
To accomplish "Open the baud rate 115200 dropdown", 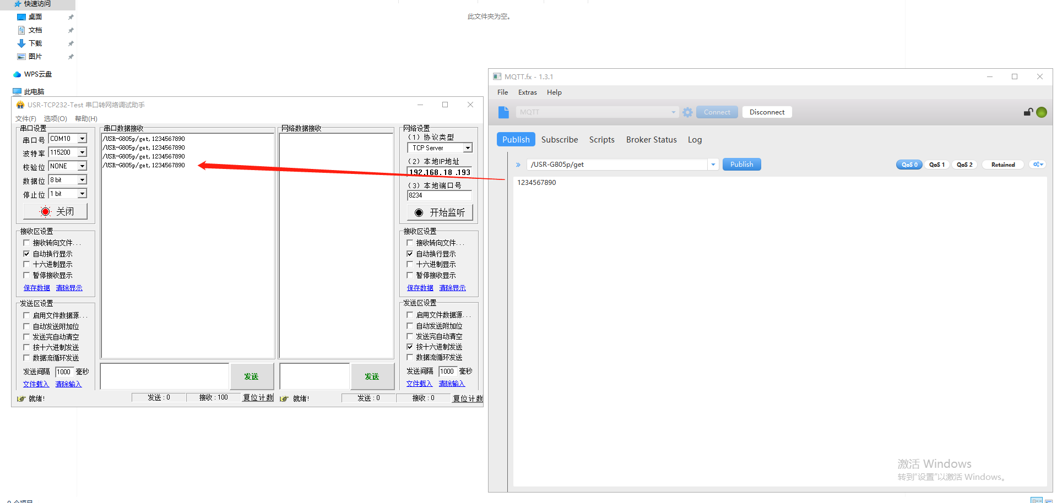I will pyautogui.click(x=82, y=152).
